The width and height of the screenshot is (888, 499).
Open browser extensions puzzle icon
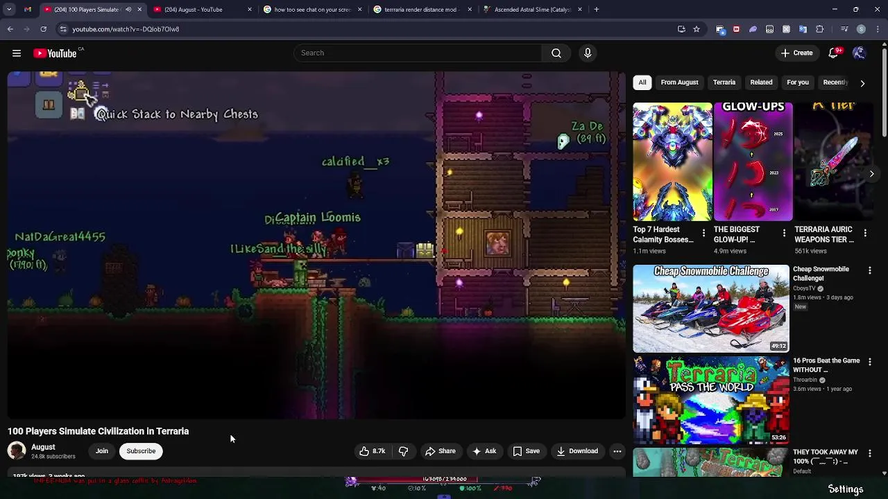819,29
